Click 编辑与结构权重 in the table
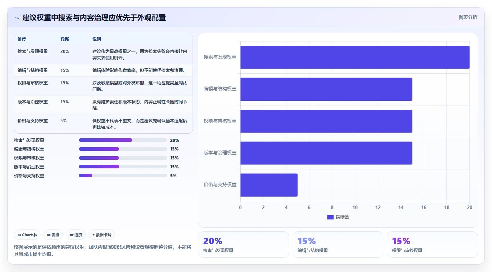 (33, 70)
